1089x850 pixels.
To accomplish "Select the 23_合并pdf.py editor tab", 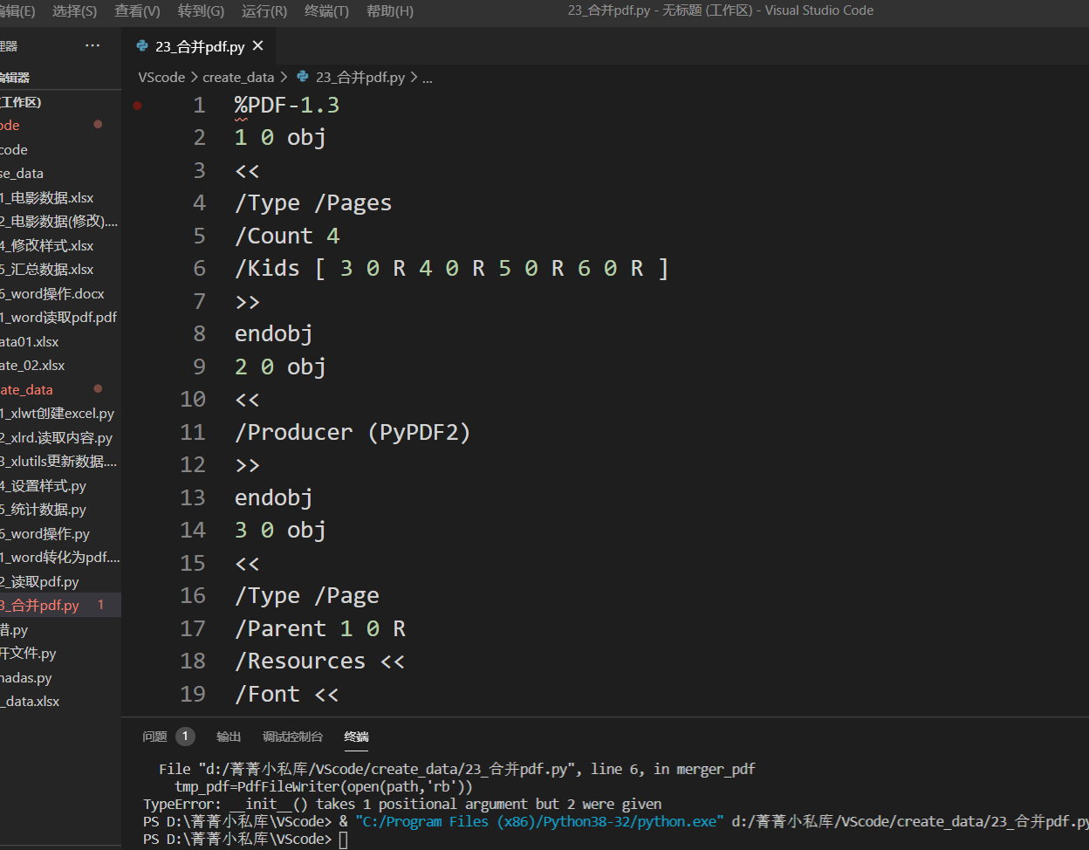I will click(x=200, y=46).
